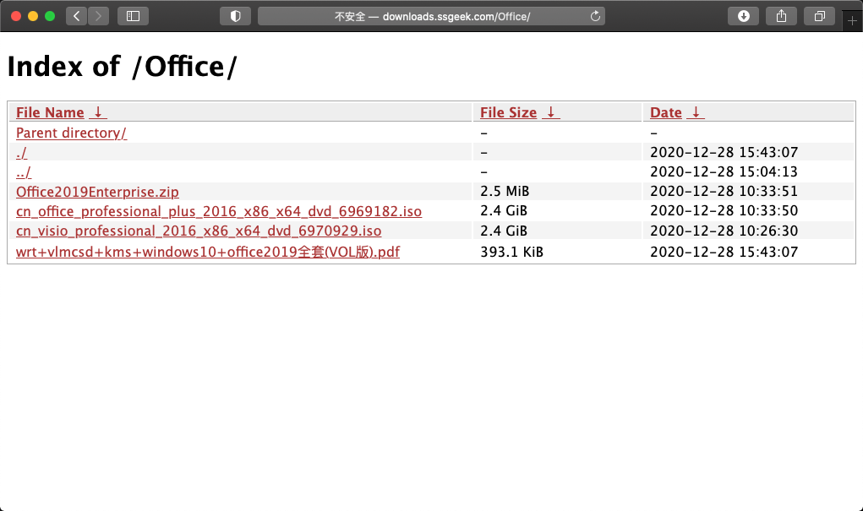Select the date 2020-12-28 10:33:50

pos(724,210)
